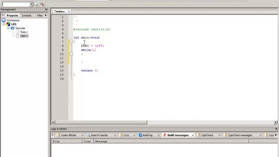Click the 'while(1)' code line

click(x=88, y=50)
